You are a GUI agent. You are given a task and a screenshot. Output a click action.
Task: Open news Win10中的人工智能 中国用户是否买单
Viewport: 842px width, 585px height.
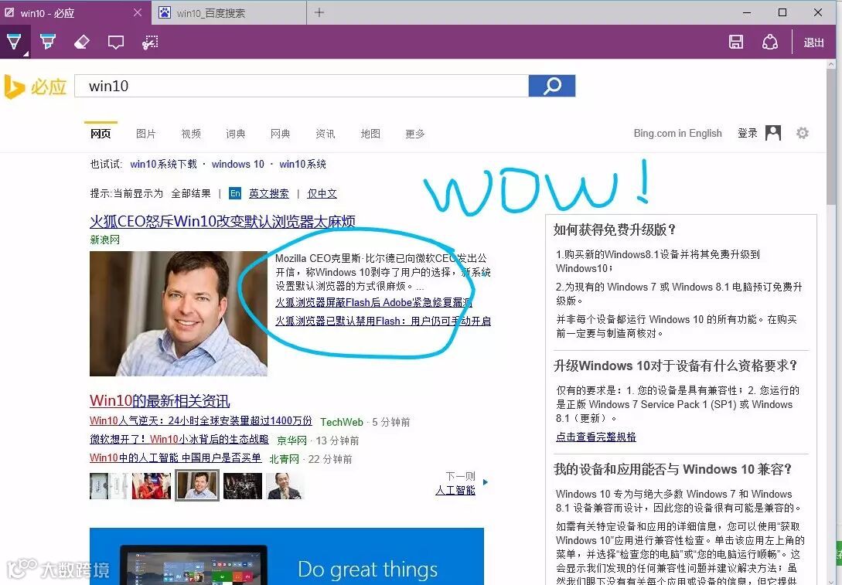tap(175, 457)
